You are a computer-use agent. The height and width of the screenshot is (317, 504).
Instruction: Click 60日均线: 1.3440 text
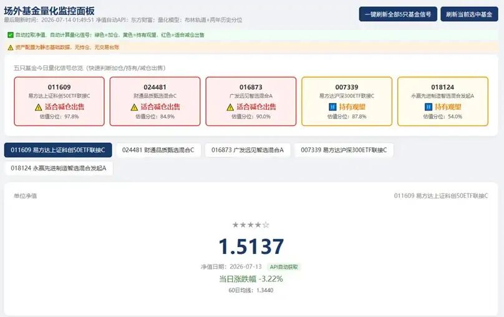(251, 290)
